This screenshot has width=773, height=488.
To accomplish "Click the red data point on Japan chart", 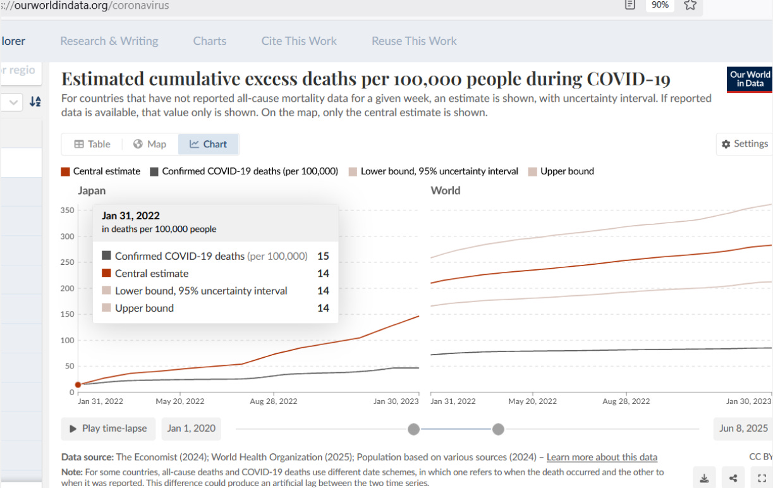I will pos(78,384).
